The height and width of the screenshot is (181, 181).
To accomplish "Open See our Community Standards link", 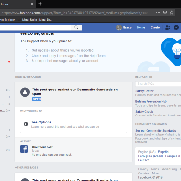I will (156, 131).
